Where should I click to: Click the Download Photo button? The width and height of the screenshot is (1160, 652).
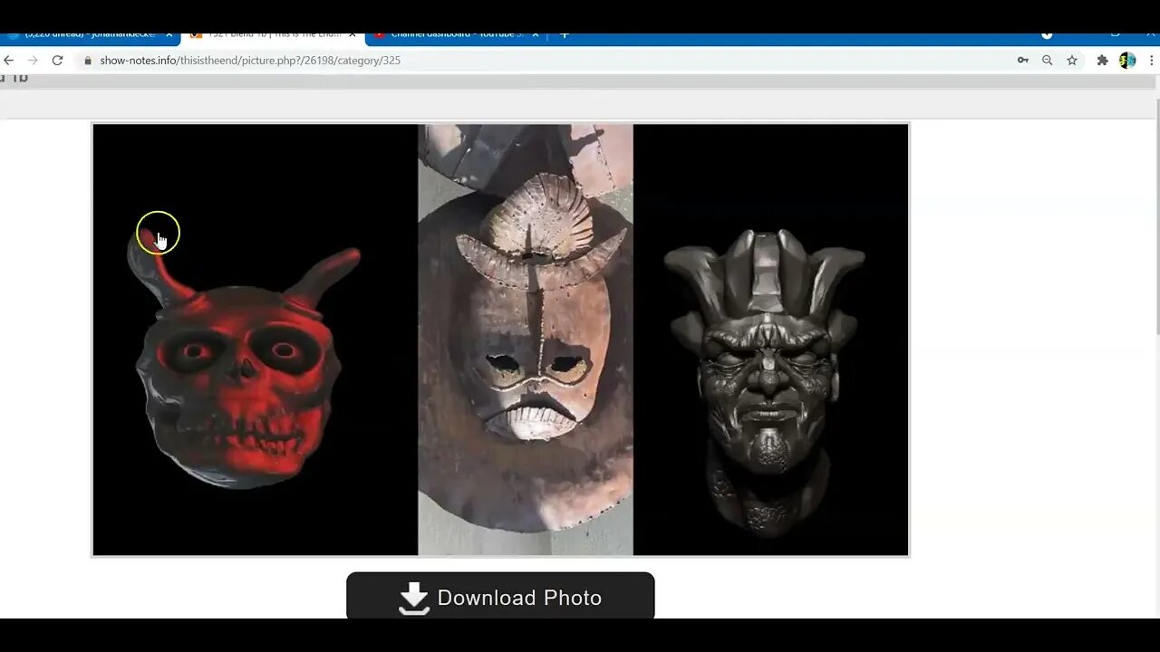[x=500, y=596]
